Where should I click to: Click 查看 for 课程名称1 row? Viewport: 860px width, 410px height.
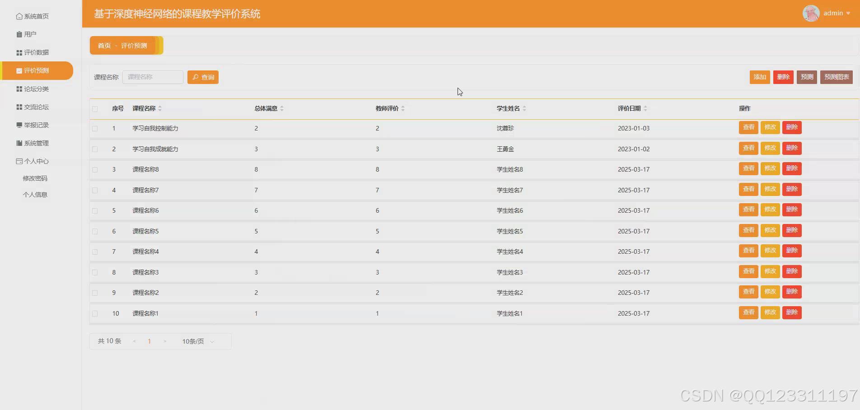[748, 312]
